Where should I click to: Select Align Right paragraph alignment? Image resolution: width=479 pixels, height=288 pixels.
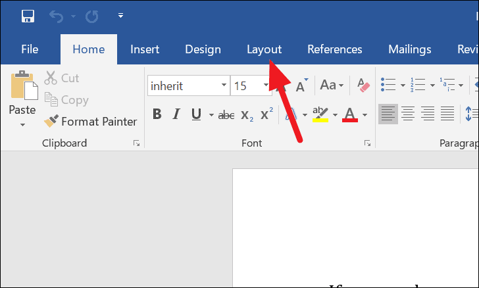pos(428,114)
